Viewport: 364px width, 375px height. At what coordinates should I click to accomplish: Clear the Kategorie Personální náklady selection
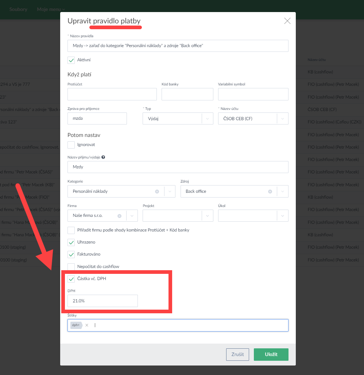(157, 191)
